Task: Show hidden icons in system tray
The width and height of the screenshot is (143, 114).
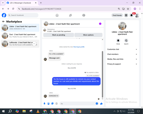Action: pos(114,111)
